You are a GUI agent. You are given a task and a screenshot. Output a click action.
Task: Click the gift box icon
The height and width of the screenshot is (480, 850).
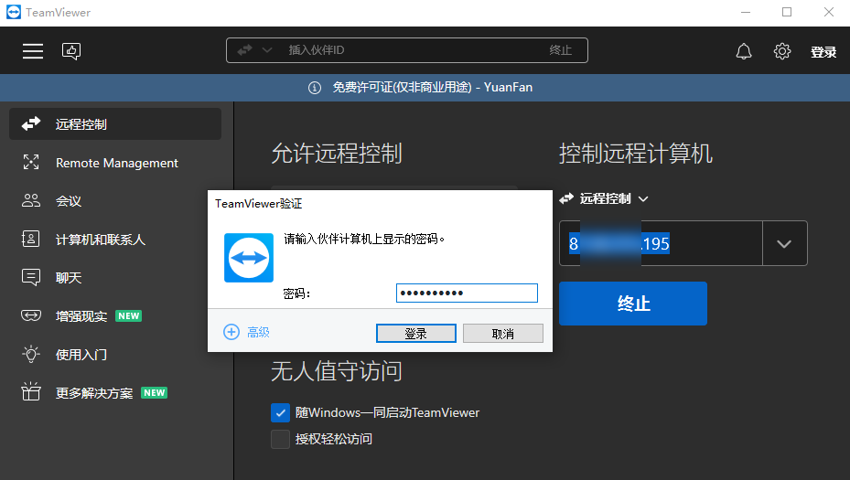pyautogui.click(x=31, y=391)
